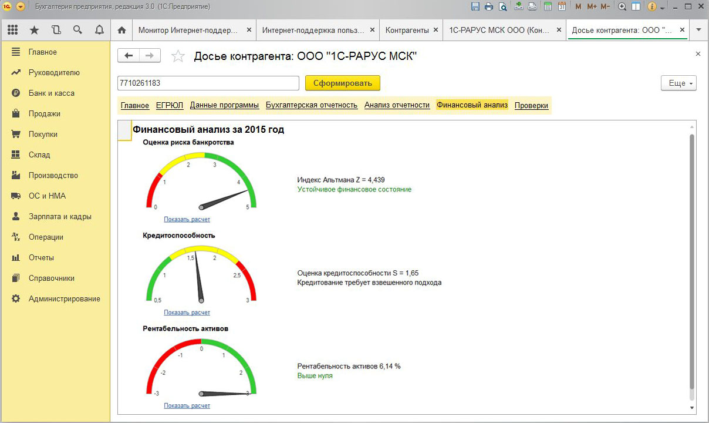Open the Справочники sidebar section
This screenshot has height=423, width=709.
[x=55, y=278]
